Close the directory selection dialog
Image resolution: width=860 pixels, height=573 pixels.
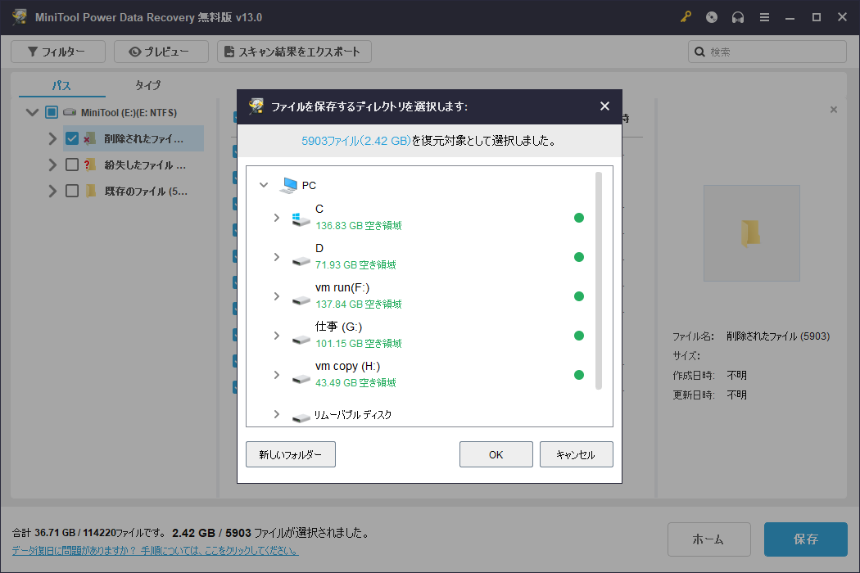604,106
